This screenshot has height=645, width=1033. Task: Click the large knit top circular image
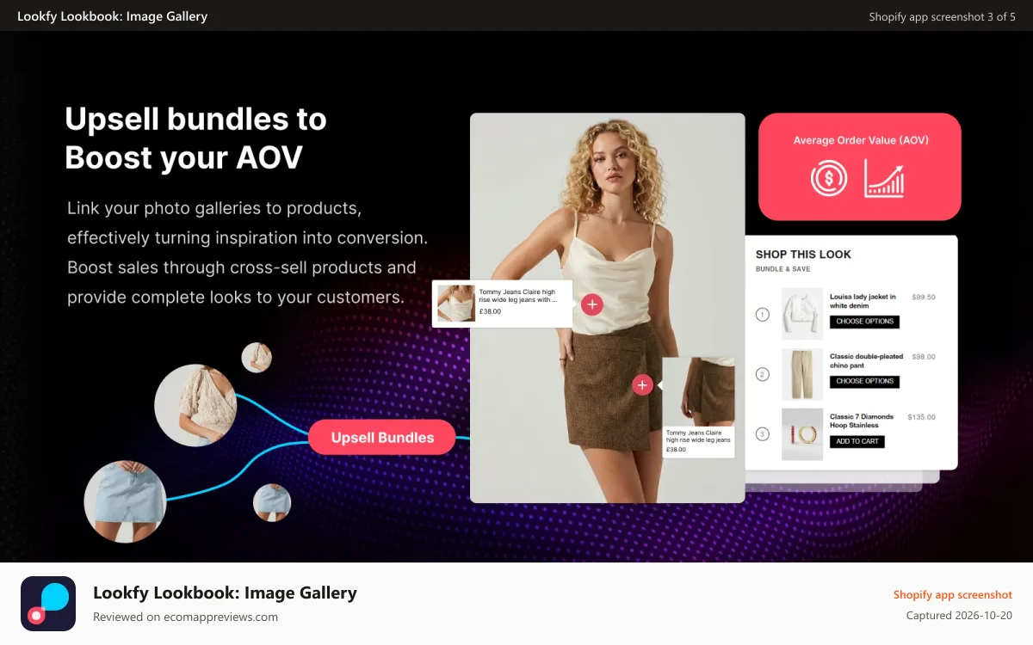(195, 405)
